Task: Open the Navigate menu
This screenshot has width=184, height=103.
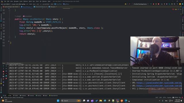Action: point(16,1)
